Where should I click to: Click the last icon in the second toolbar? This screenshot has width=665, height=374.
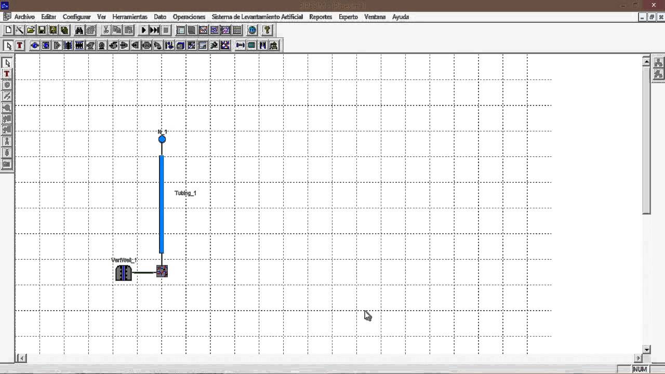tap(274, 46)
